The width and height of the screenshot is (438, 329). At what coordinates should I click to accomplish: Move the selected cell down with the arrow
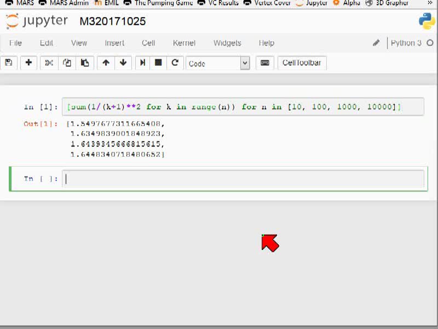point(123,63)
